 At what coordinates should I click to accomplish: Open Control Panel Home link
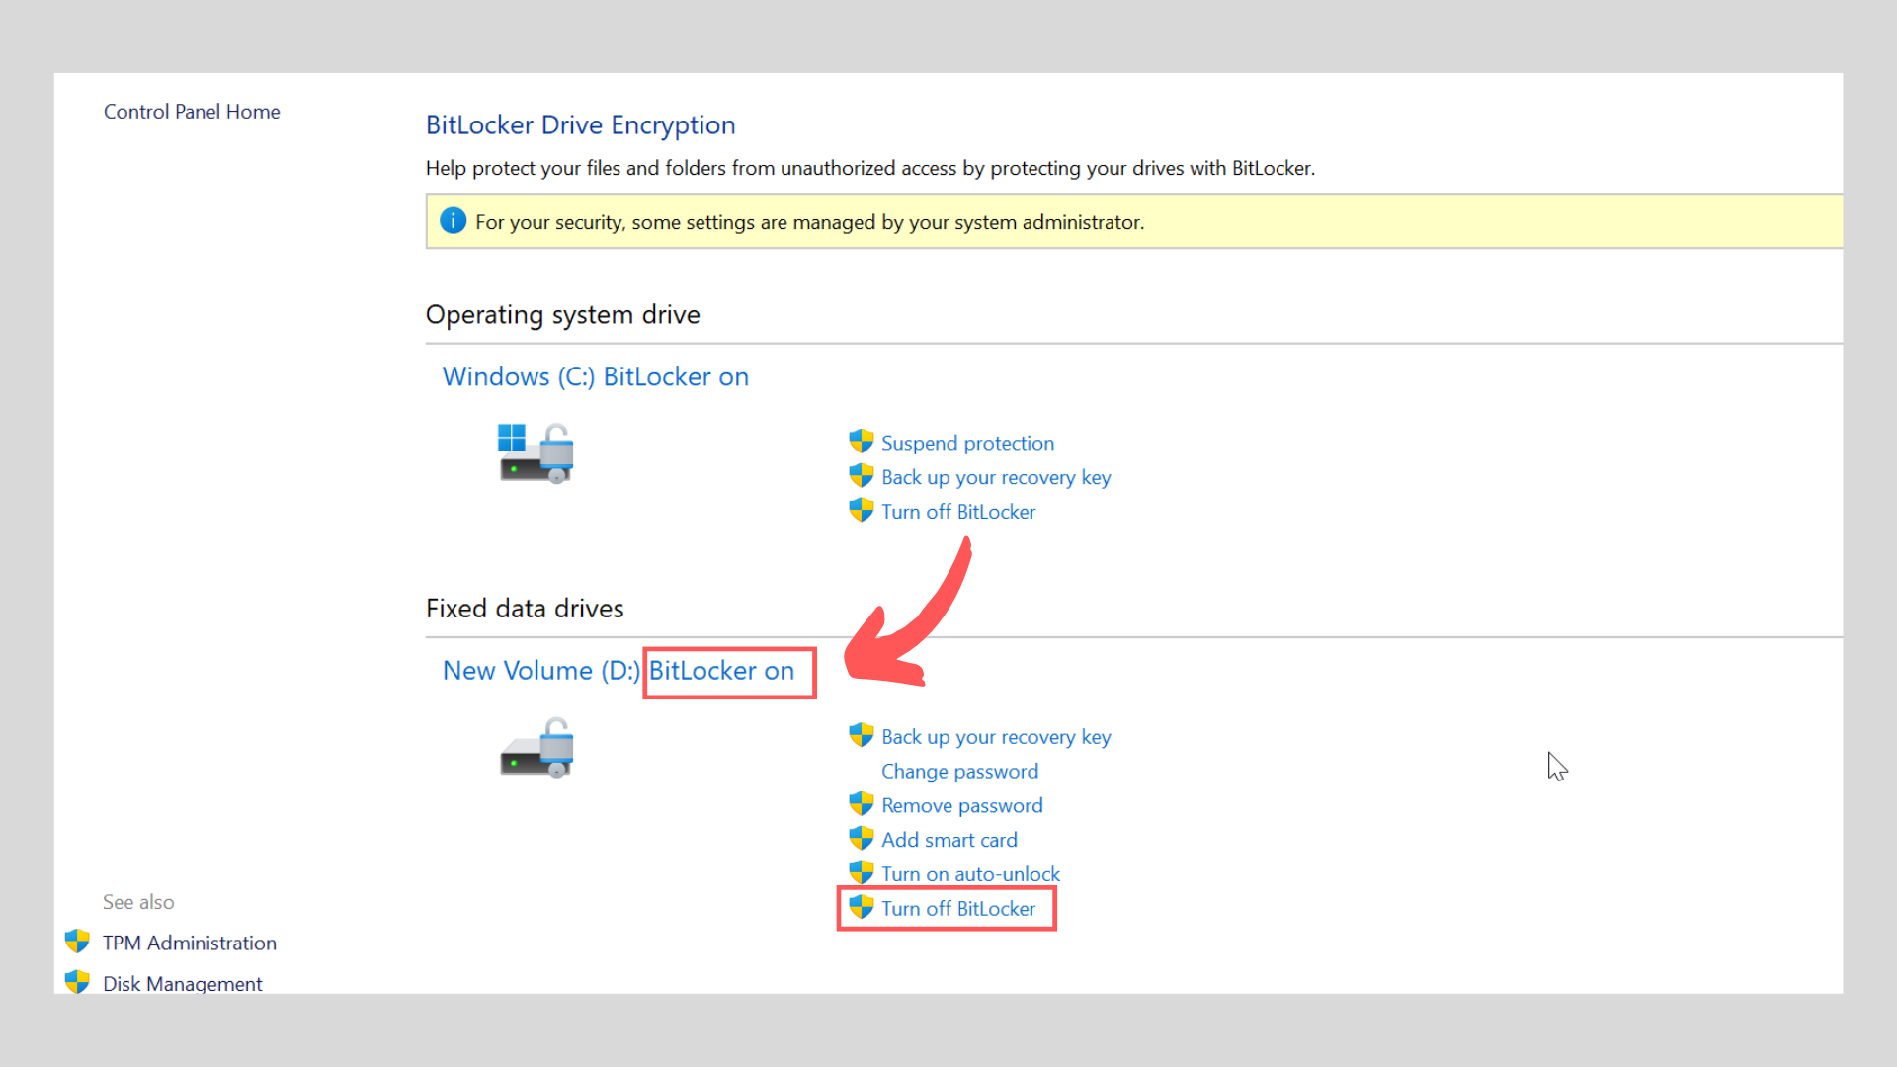[x=192, y=112]
